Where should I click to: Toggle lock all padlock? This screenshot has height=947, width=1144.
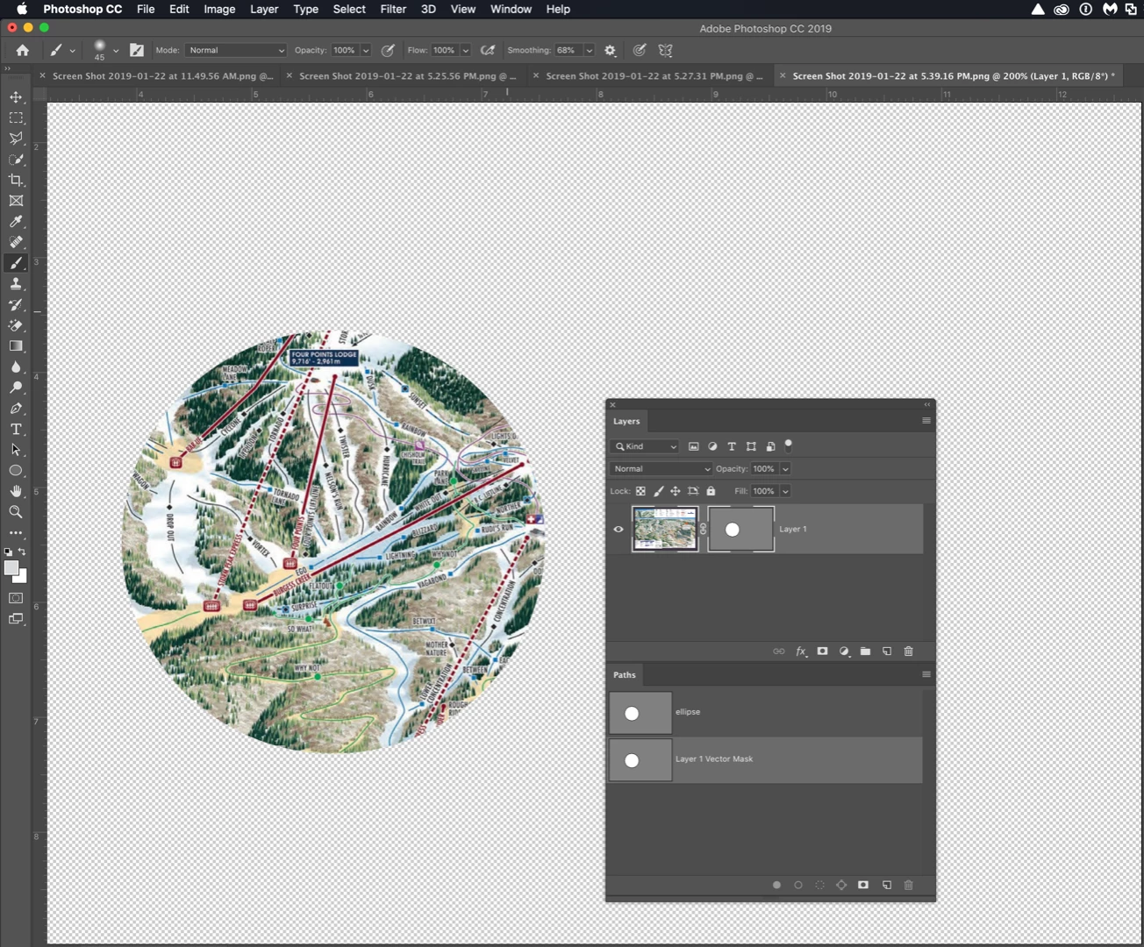(711, 491)
